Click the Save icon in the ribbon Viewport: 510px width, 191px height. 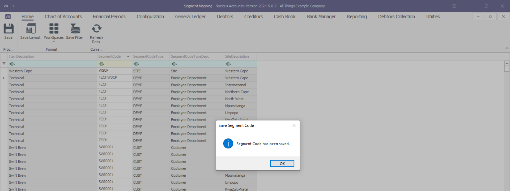[x=8, y=28]
